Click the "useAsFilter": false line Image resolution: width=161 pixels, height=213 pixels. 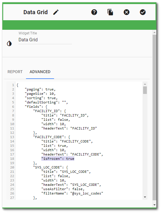coord(63,189)
